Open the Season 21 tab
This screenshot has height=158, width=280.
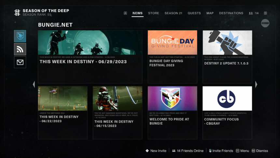pos(174,13)
